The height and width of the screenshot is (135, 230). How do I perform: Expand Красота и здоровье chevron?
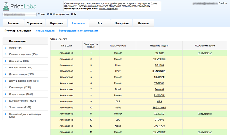pos(6,54)
